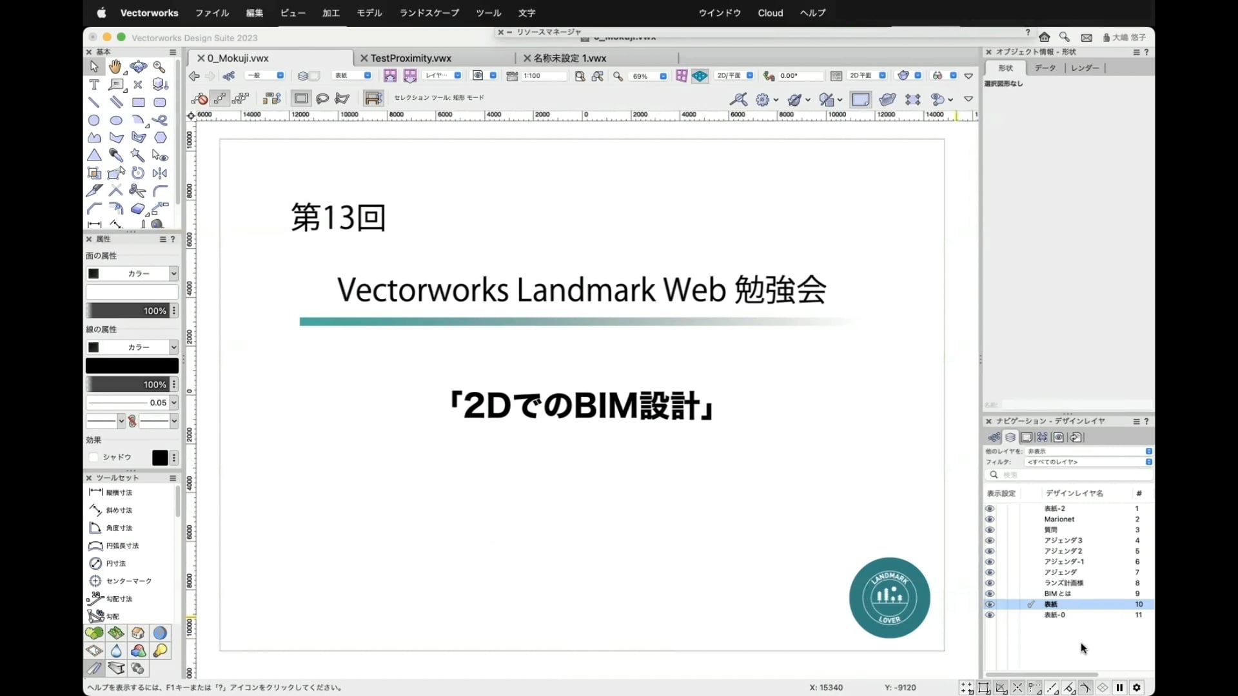
Task: Switch to 名称未設定 1.vwx tab
Action: (x=570, y=58)
